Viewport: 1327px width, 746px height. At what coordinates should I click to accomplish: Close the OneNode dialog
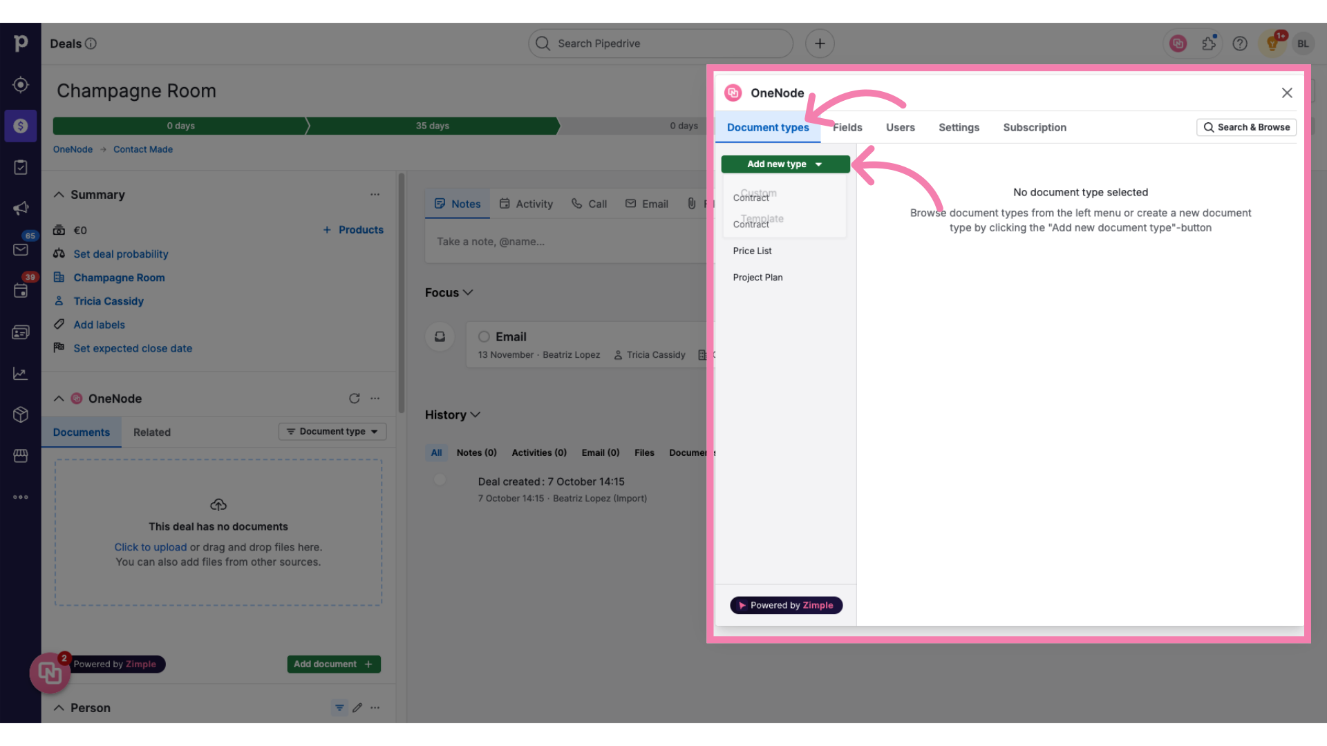pos(1287,93)
